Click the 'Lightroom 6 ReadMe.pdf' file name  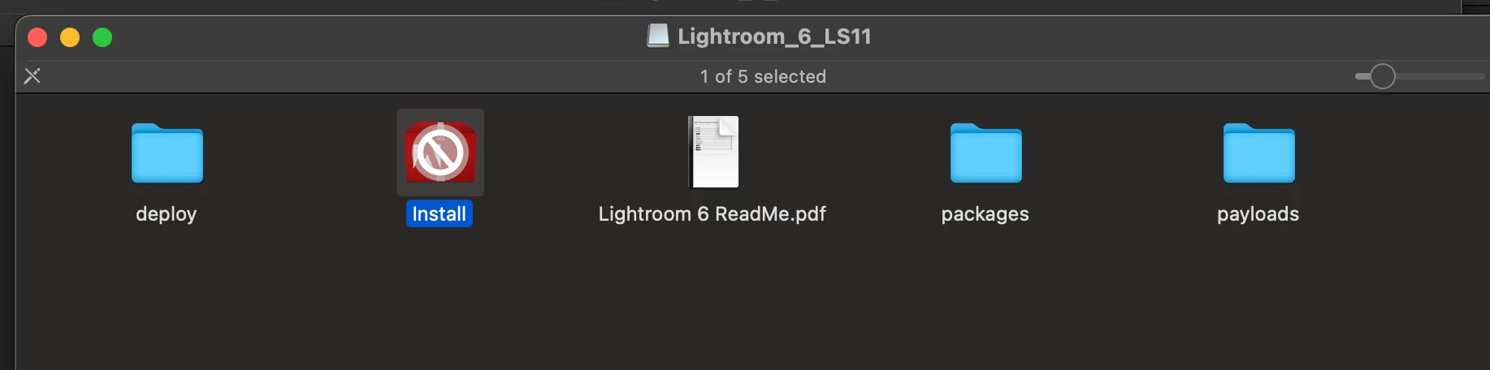pyautogui.click(x=713, y=214)
